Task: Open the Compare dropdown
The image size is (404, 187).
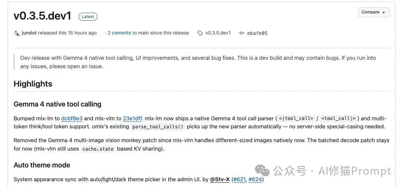Action: 373,12
